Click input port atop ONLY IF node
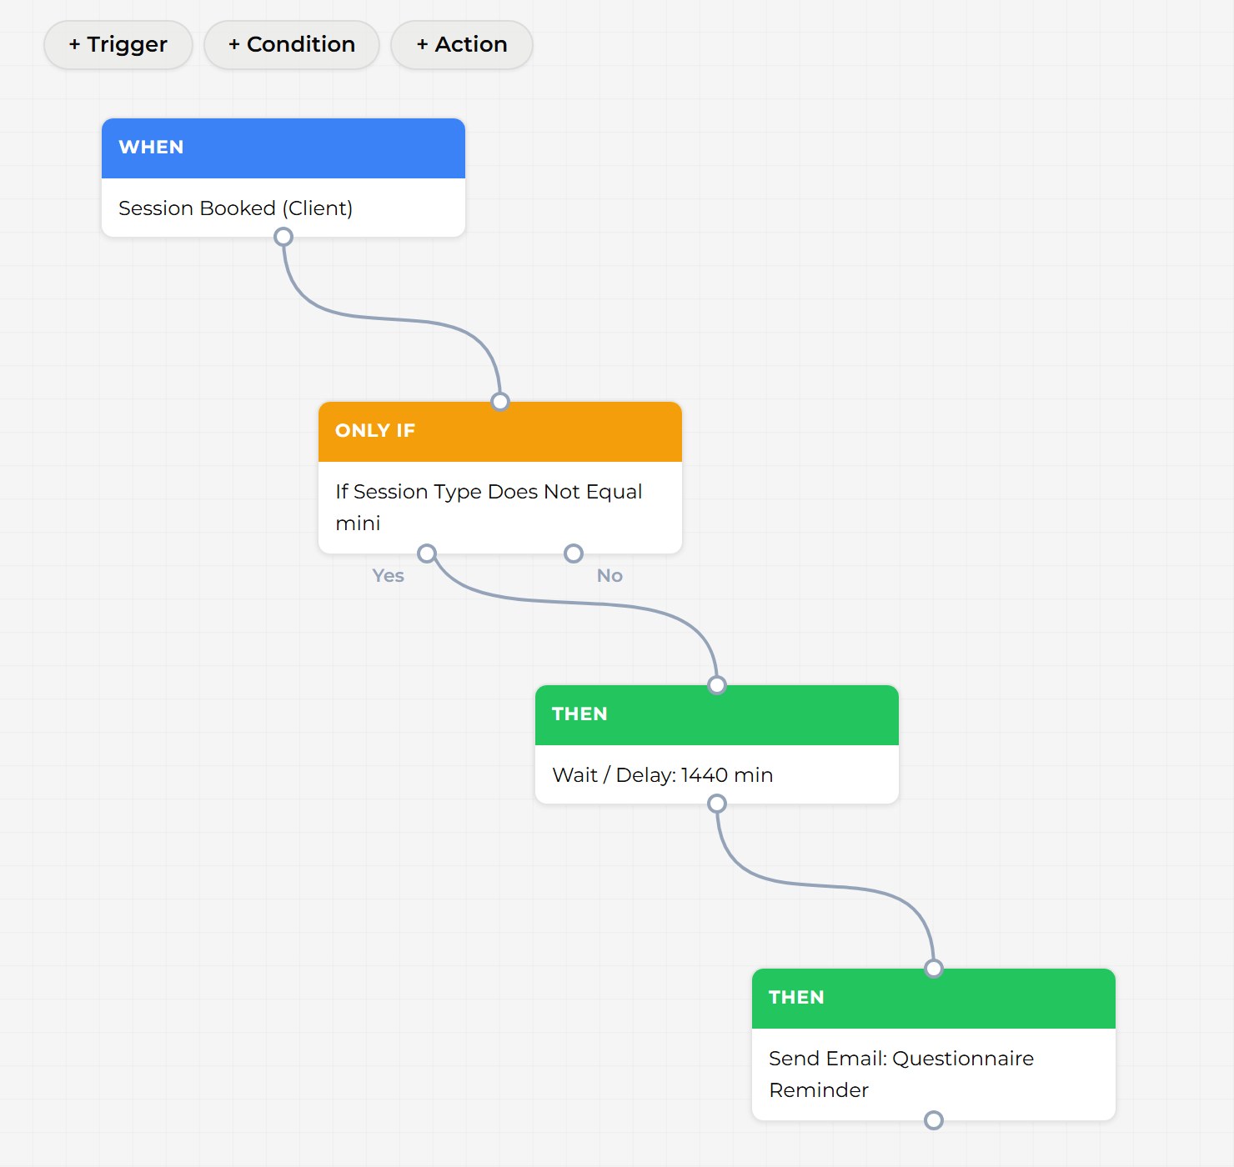 point(500,402)
